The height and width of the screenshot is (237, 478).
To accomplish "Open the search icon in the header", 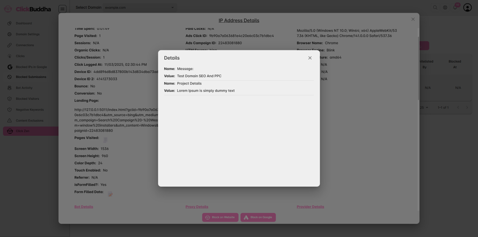I will (x=435, y=8).
